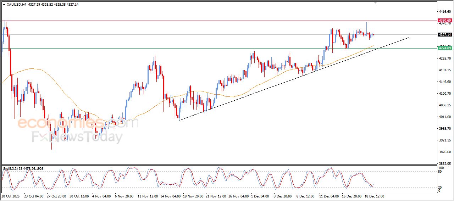454x201 pixels.
Task: Click the 1 Dec 04:00 time label
Action: tap(260, 196)
